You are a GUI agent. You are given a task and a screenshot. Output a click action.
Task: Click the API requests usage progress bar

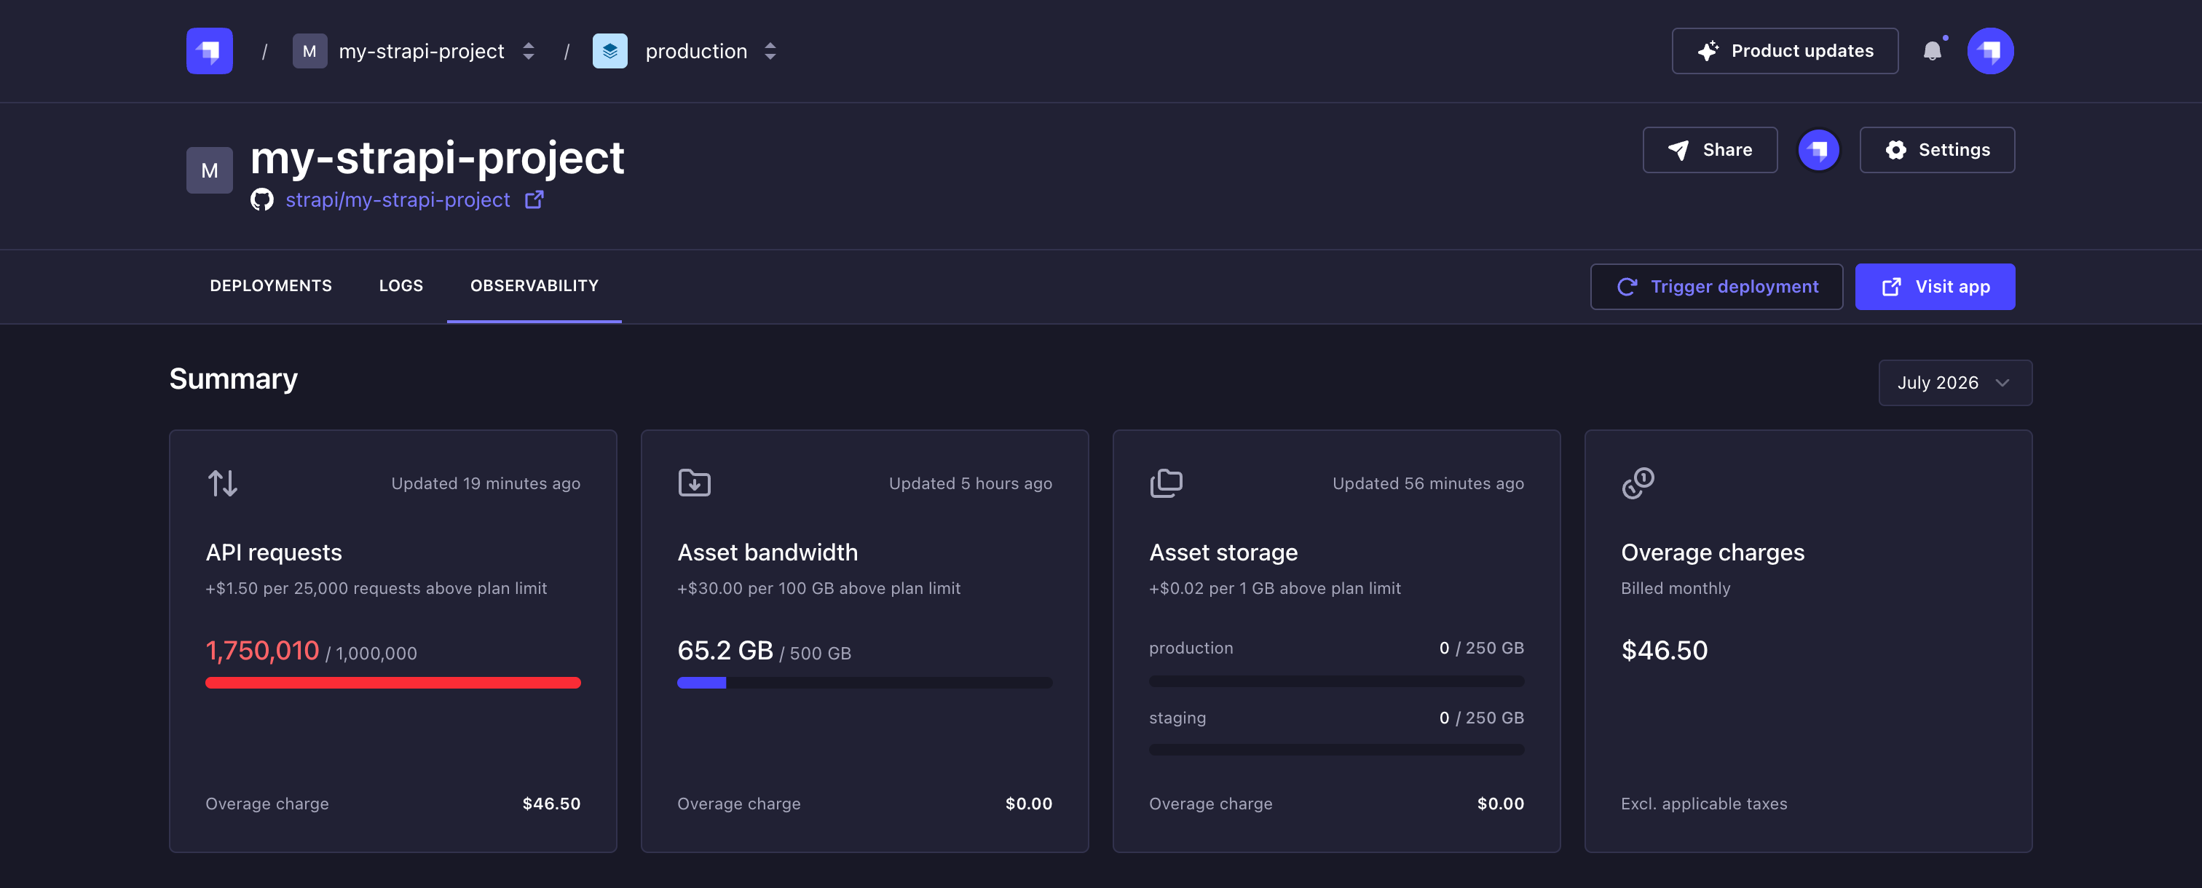(x=393, y=683)
